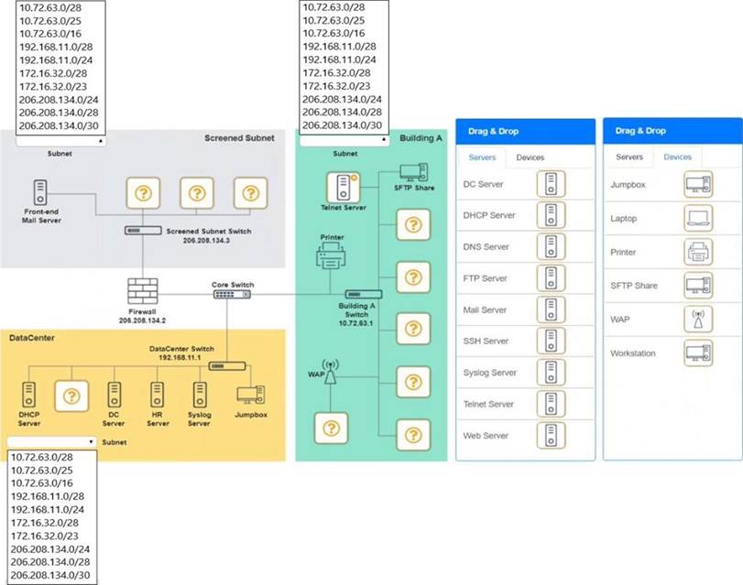Select the WAP device icon in Devices panel
Image resolution: width=743 pixels, height=585 pixels.
(x=698, y=319)
